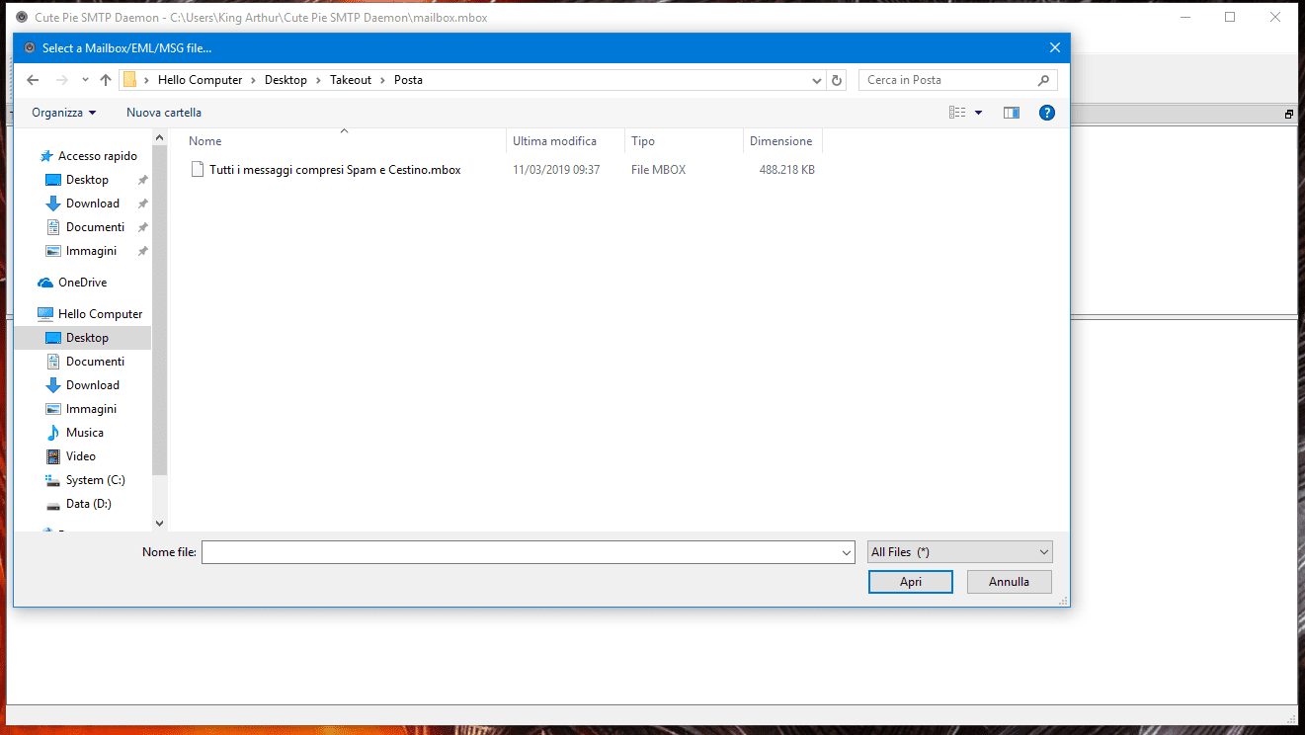Viewport: 1305px width, 735px height.
Task: Click the Back navigation arrow
Action: coord(33,80)
